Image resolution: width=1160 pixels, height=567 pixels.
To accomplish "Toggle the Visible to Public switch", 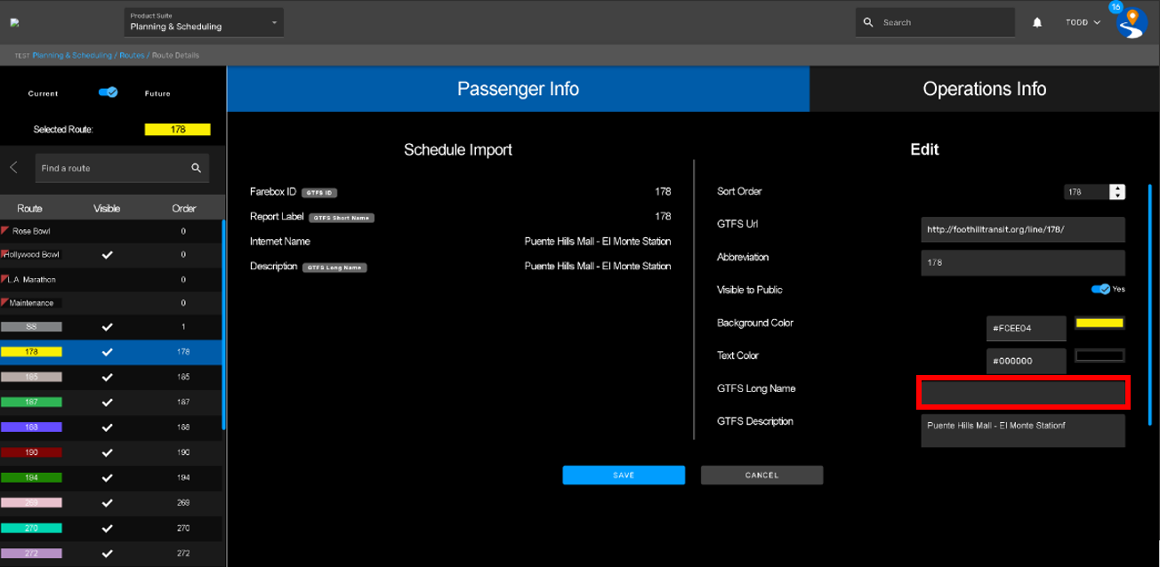I will pos(1100,289).
